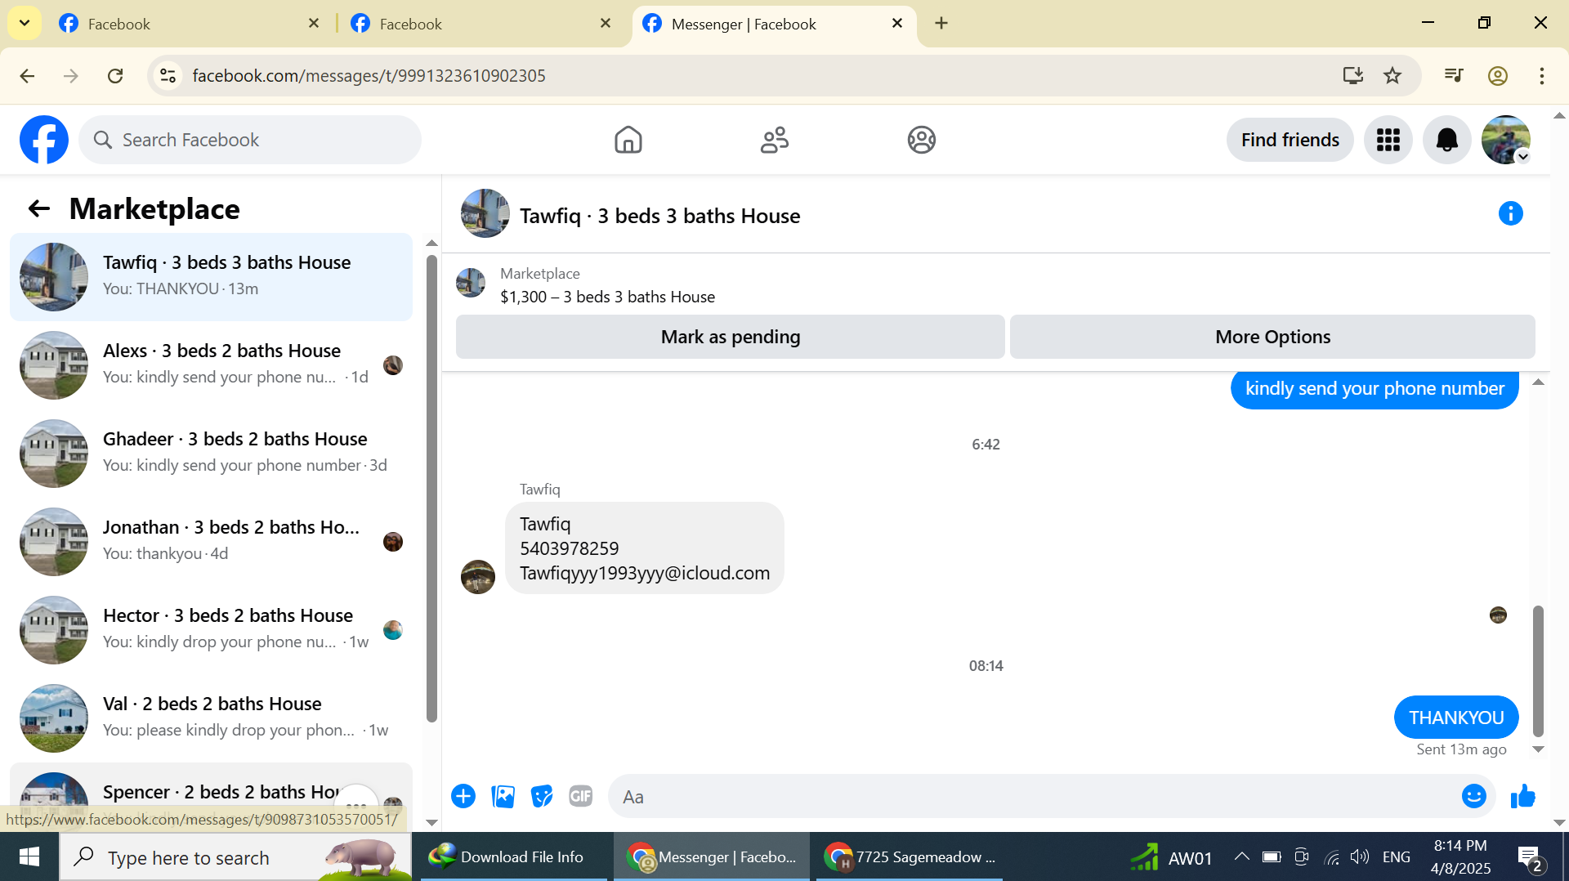Open the account profile picture menu
This screenshot has width=1569, height=881.
pos(1505,140)
